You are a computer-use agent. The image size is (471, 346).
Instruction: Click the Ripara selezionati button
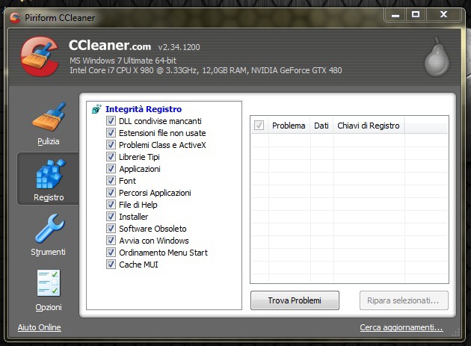[x=404, y=301]
